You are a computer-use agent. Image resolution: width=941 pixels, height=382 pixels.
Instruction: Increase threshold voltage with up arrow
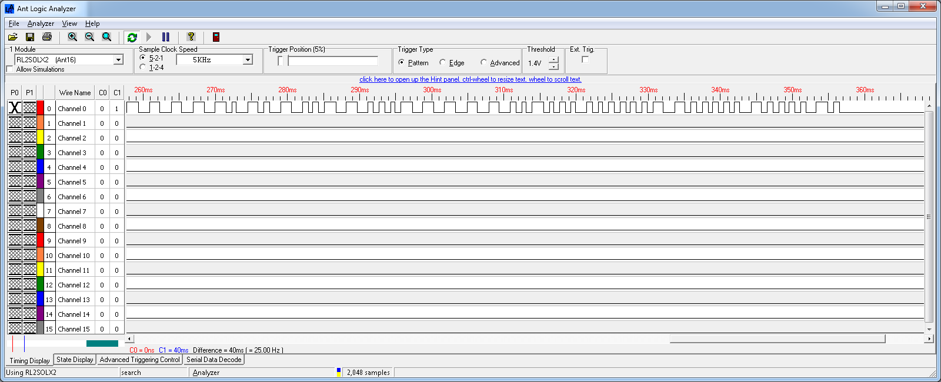(x=553, y=60)
